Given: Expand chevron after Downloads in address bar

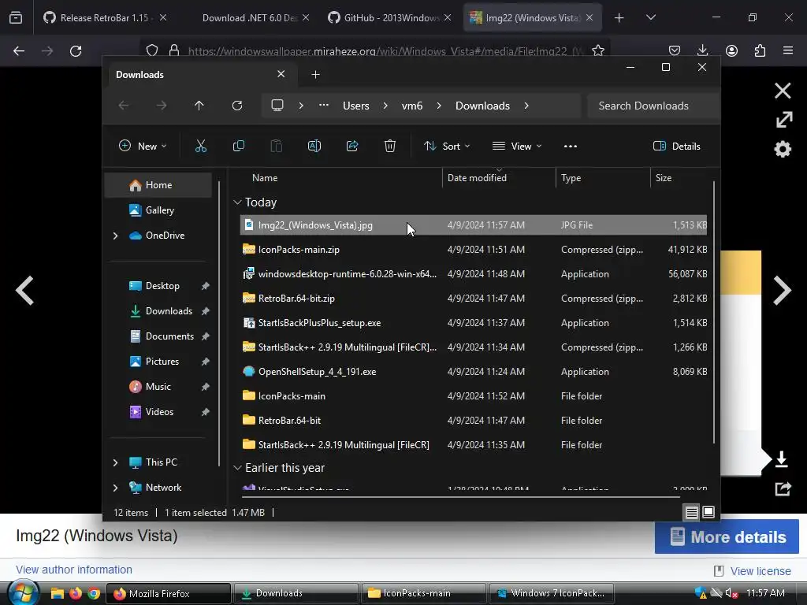Looking at the screenshot, I should coord(526,106).
